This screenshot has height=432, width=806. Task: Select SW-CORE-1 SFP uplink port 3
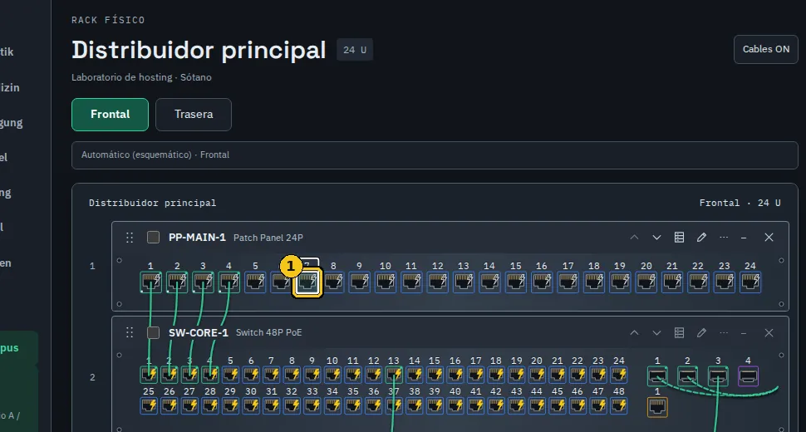718,376
